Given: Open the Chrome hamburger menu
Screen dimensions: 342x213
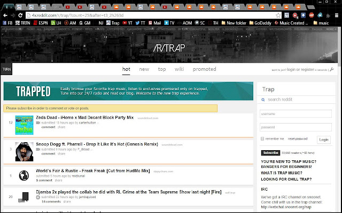Looking at the screenshot, I should click(x=337, y=15).
